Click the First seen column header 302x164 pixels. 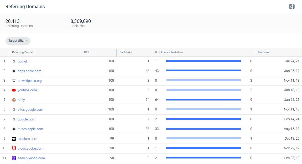(x=264, y=52)
